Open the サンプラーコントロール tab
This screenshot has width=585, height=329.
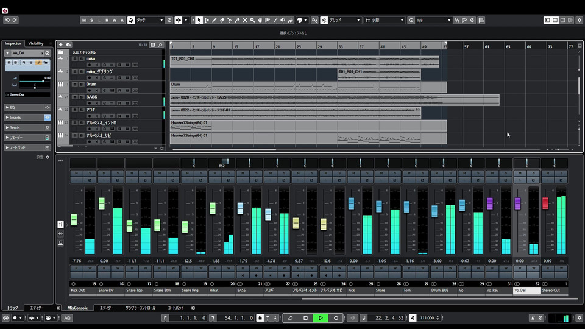(141, 308)
